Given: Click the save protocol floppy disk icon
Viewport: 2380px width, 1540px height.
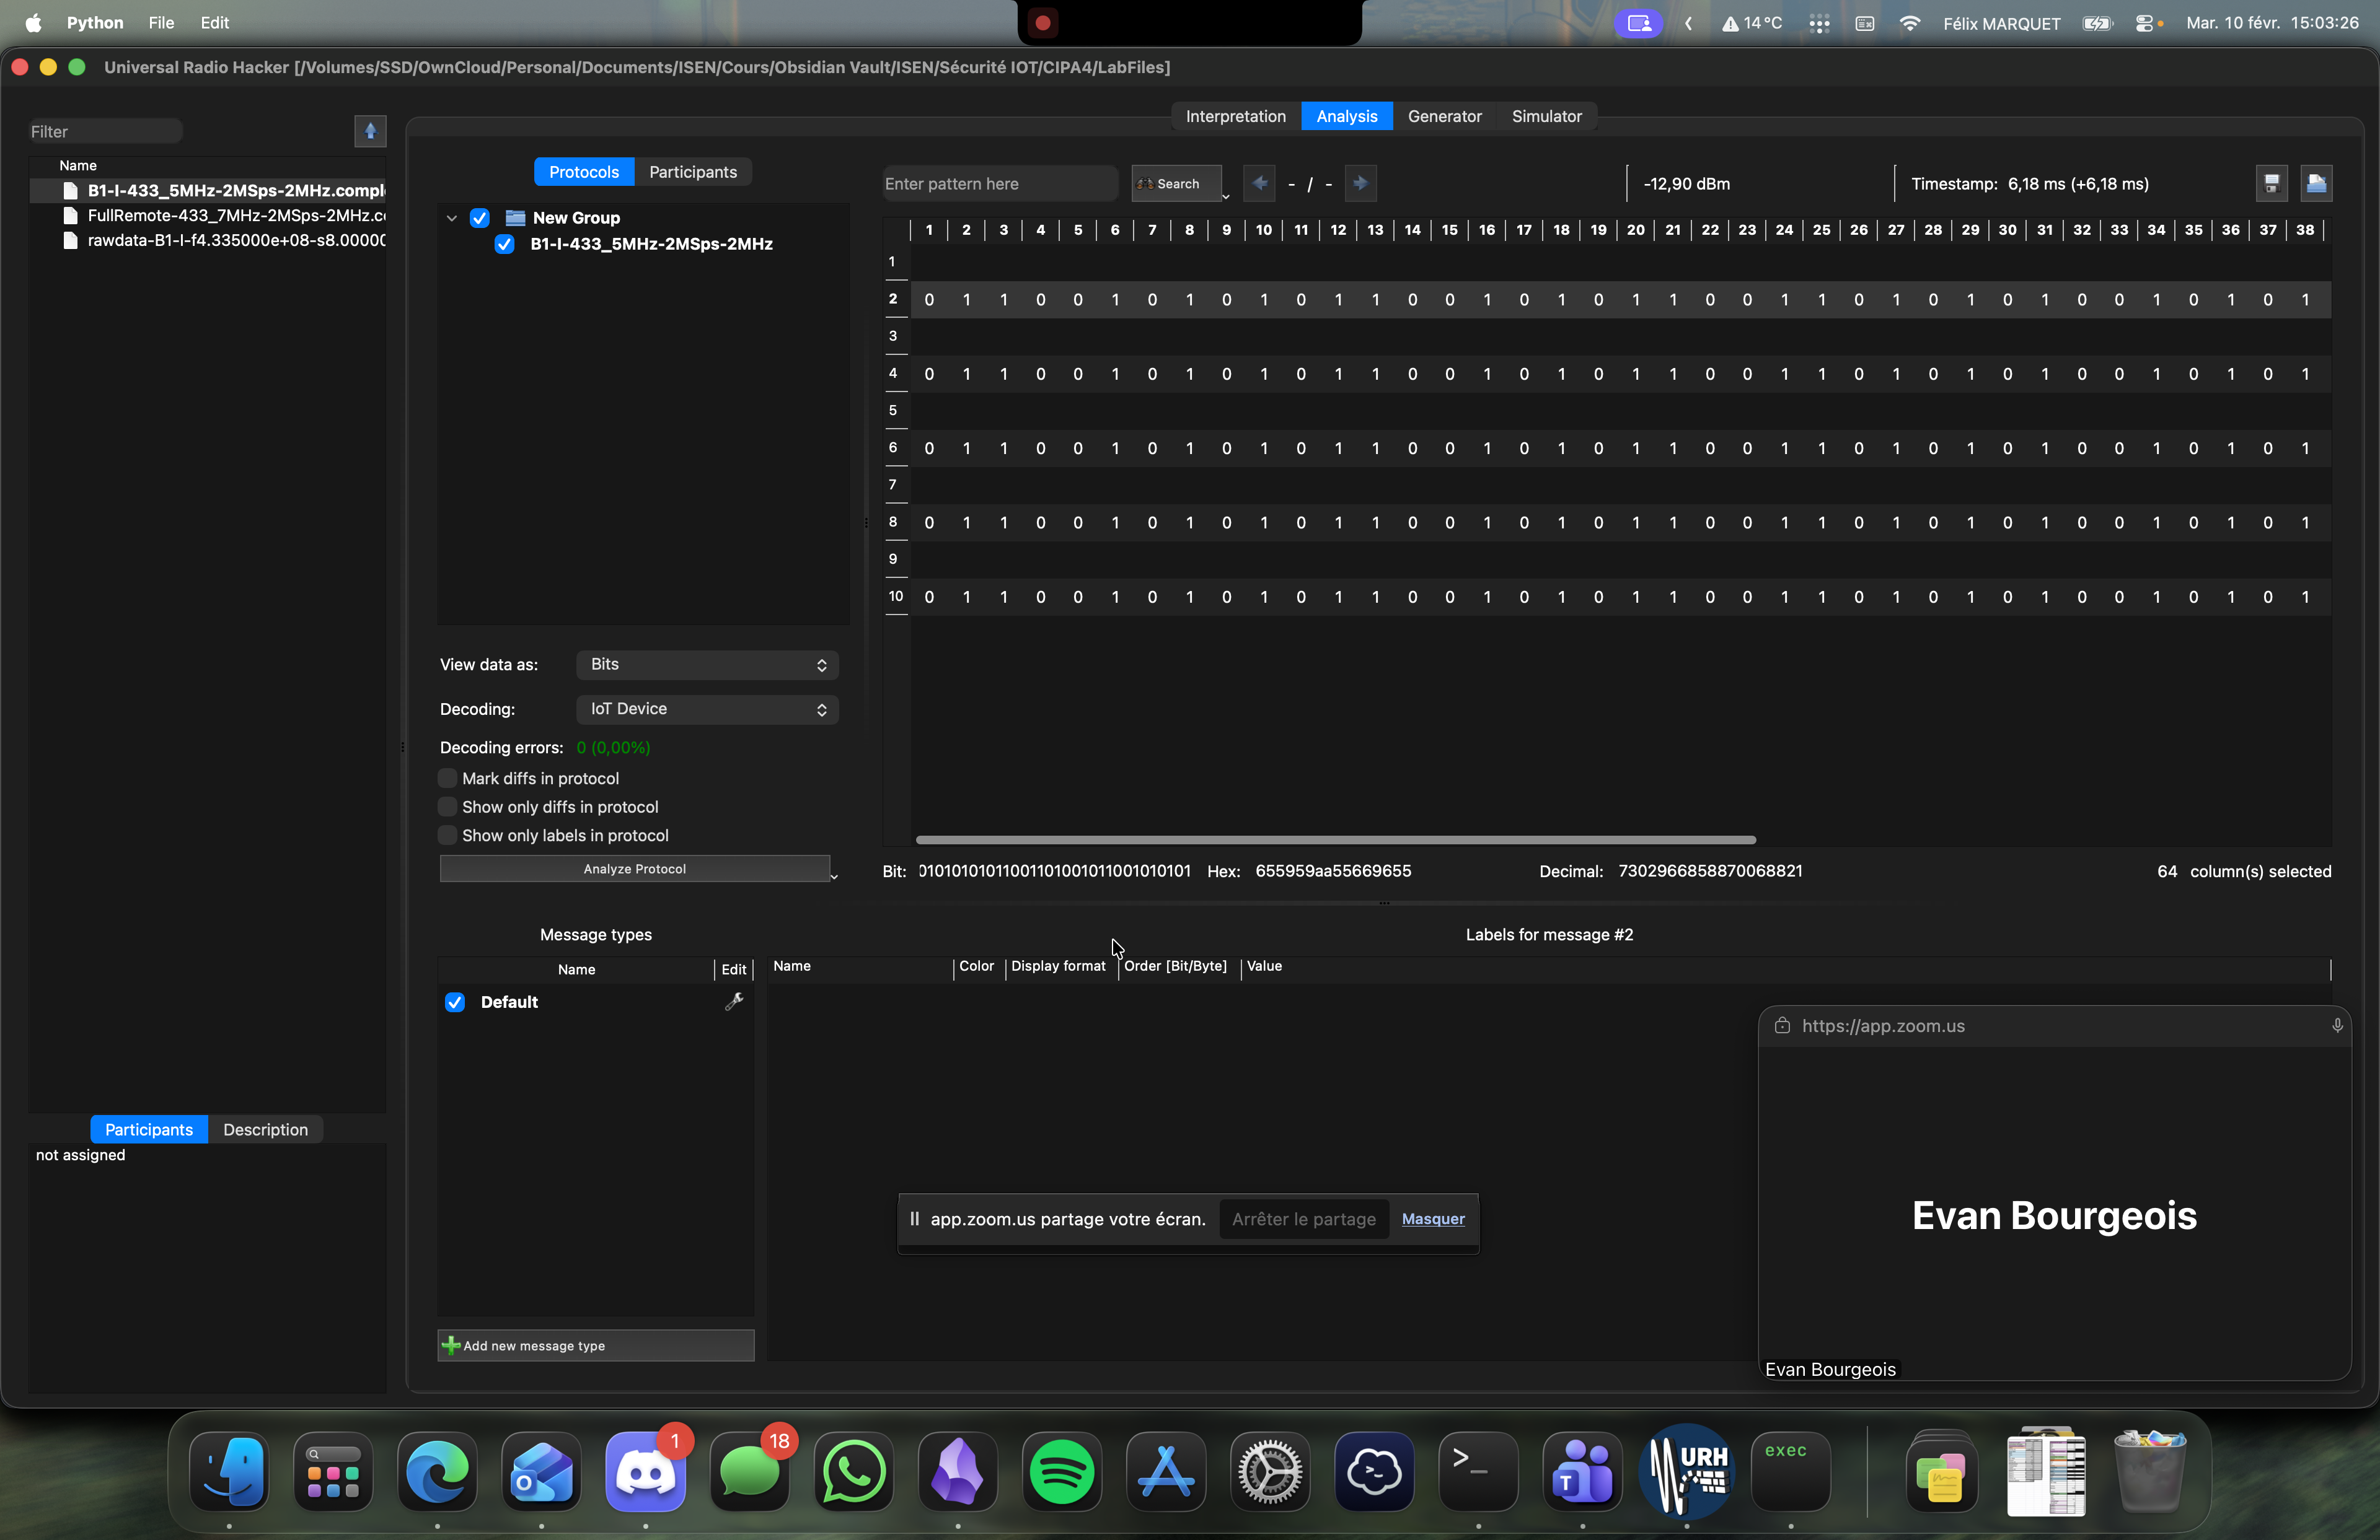Looking at the screenshot, I should click(2271, 183).
